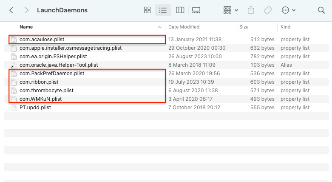
Task: Open the Group By dropdown
Action: [x=230, y=10]
